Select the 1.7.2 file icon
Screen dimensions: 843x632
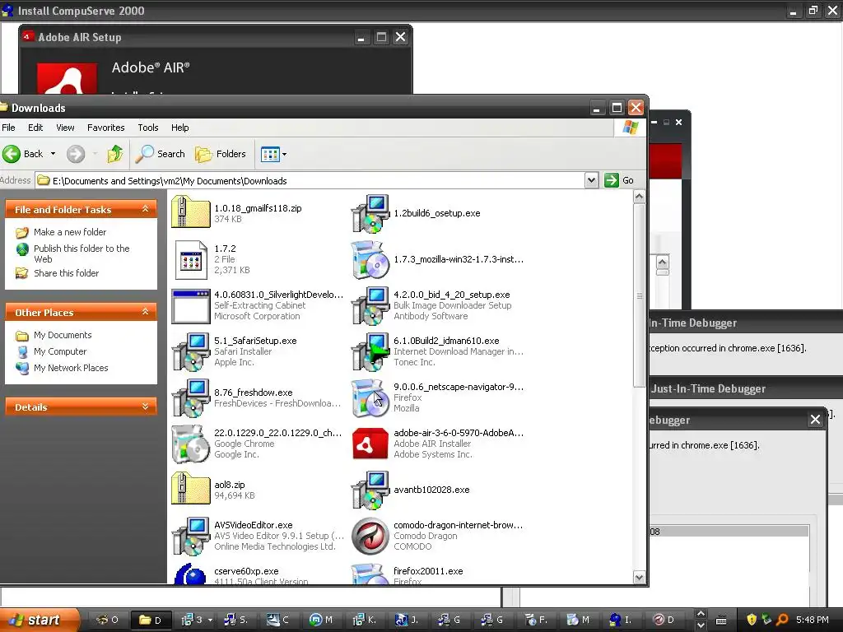[x=190, y=259]
